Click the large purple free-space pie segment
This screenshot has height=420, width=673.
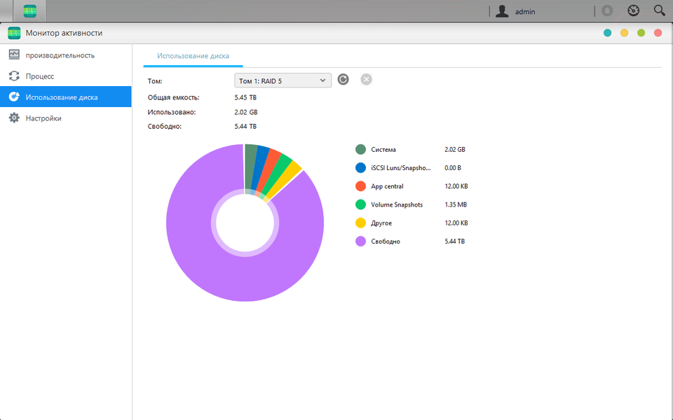[x=206, y=266]
